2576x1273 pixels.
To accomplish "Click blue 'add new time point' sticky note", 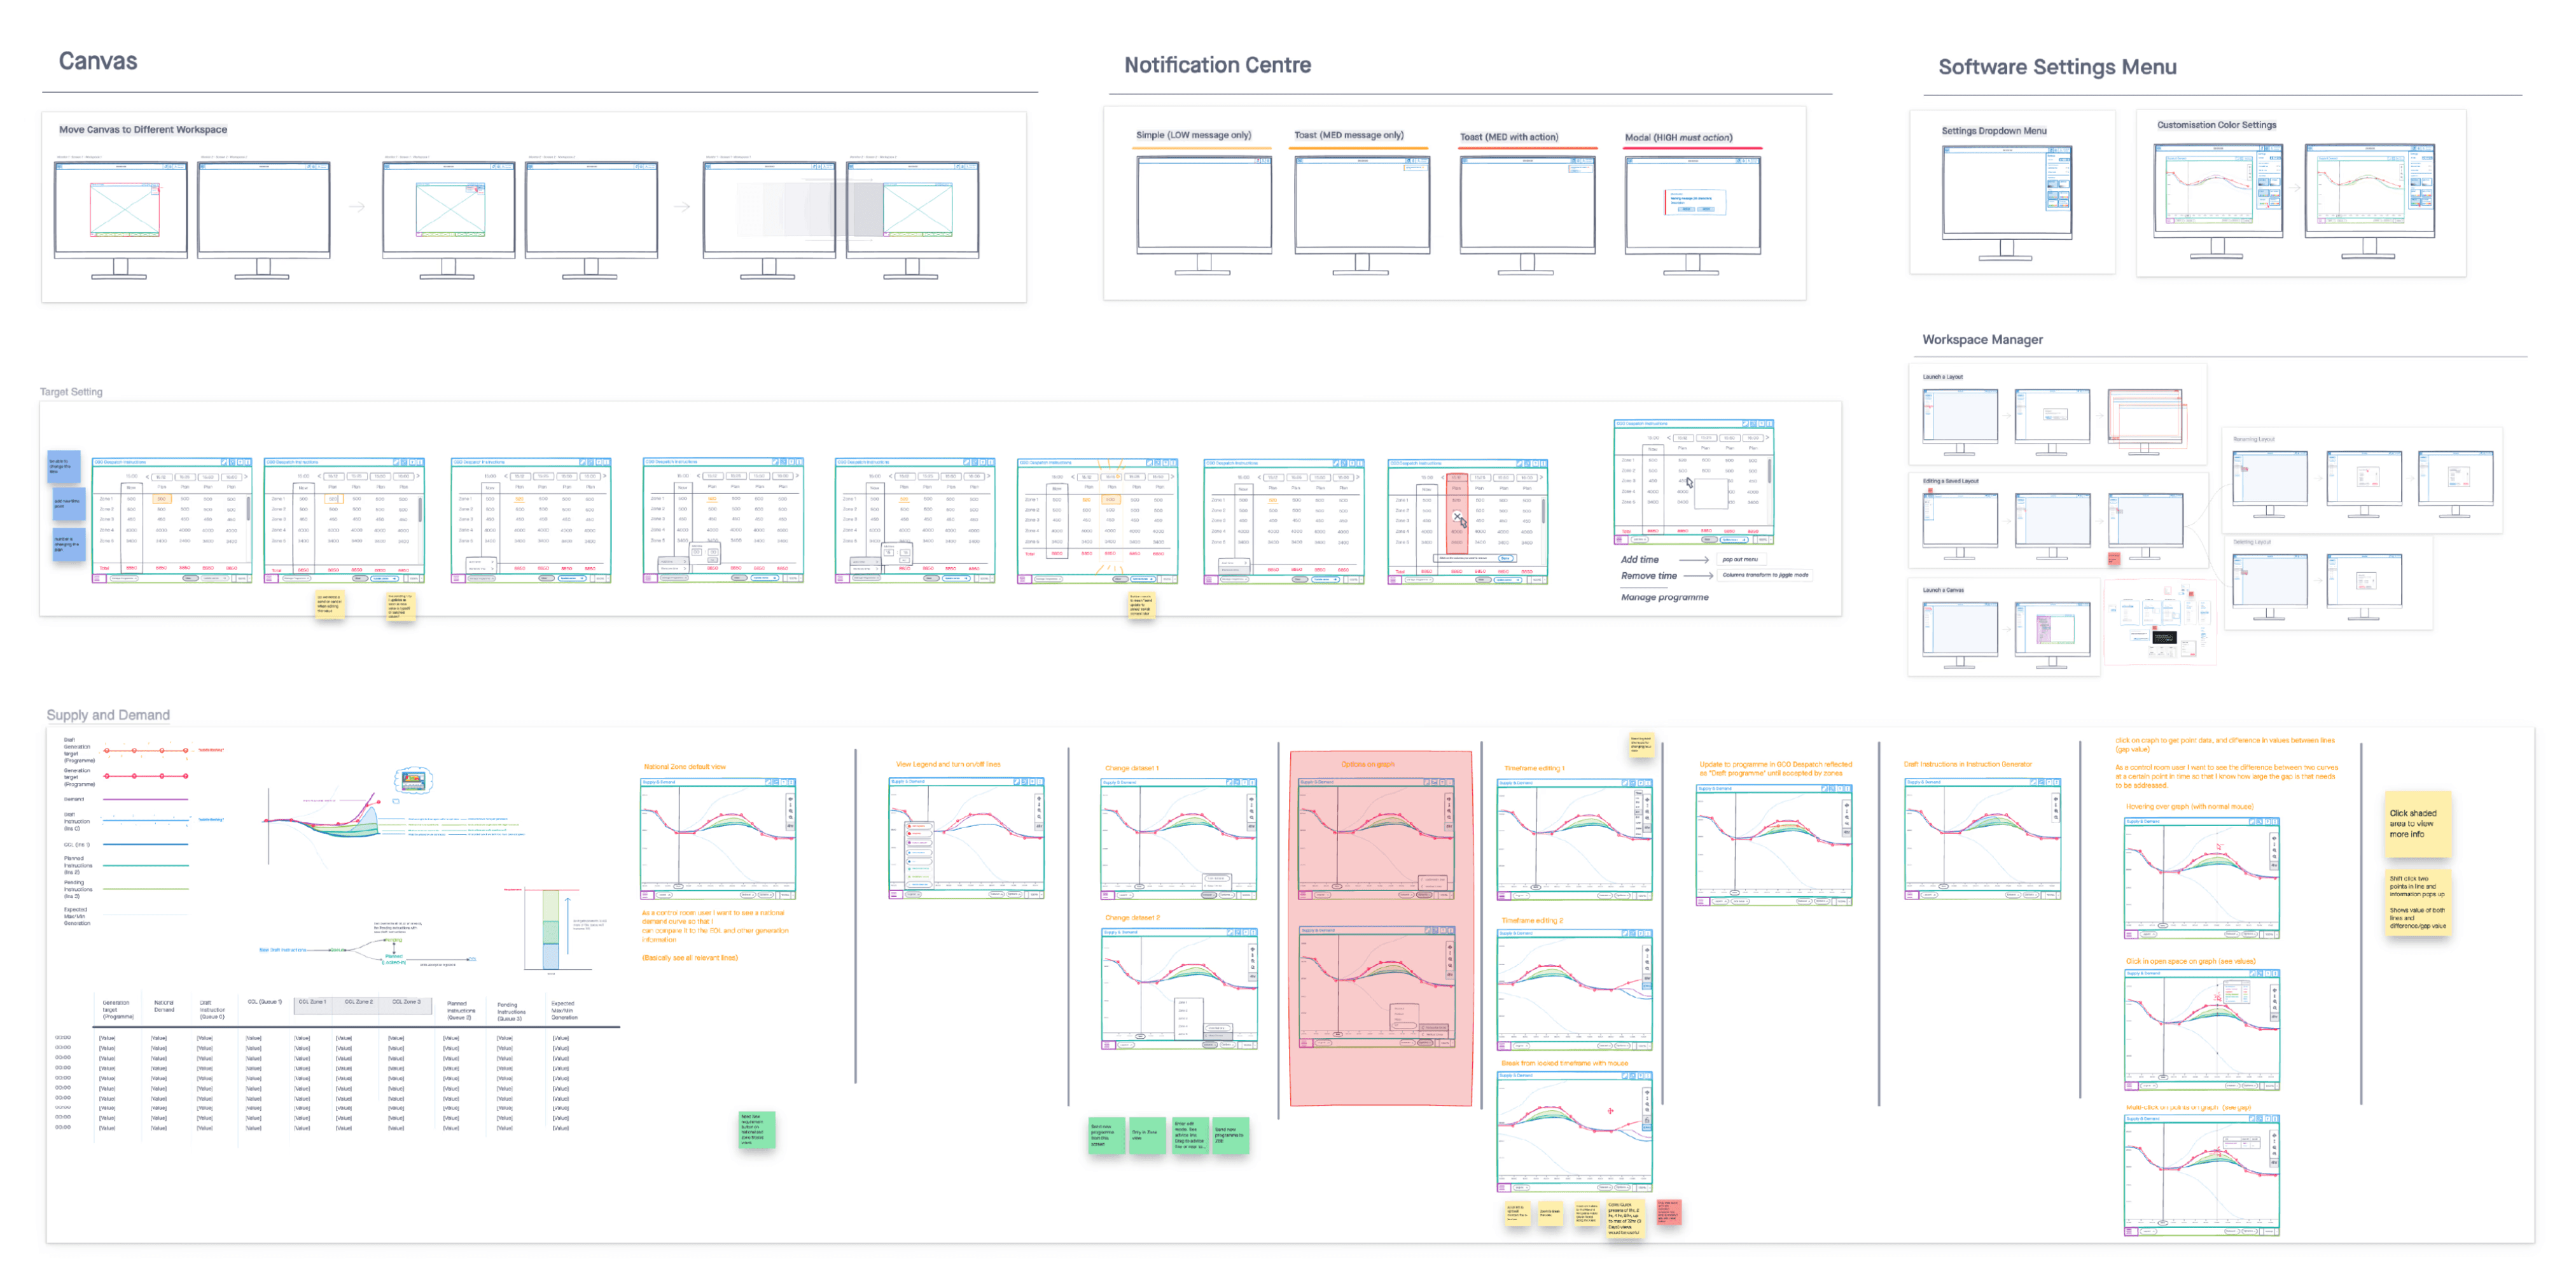I will point(70,503).
